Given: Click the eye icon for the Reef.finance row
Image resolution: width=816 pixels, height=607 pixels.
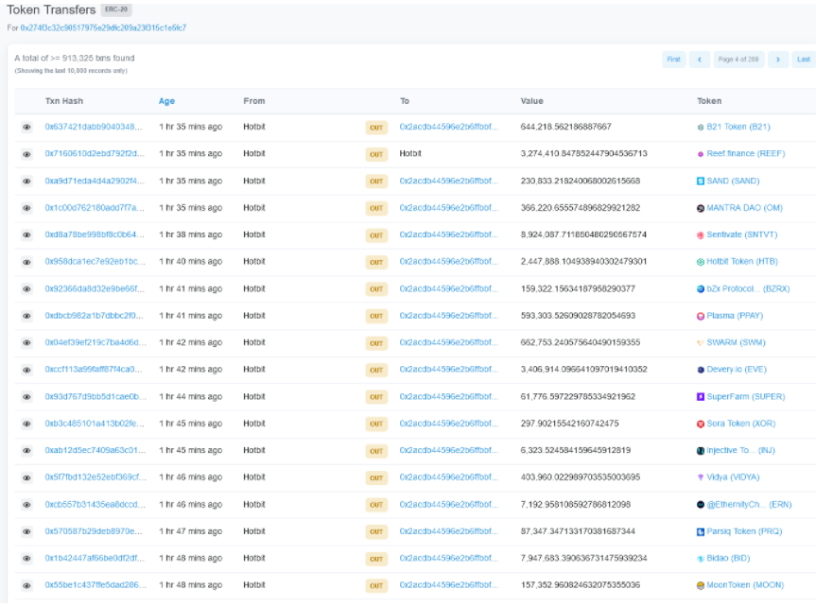Looking at the screenshot, I should coord(26,154).
